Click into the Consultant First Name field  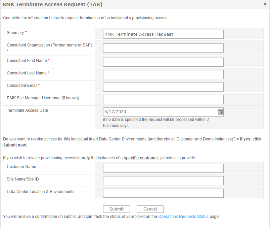(163, 62)
